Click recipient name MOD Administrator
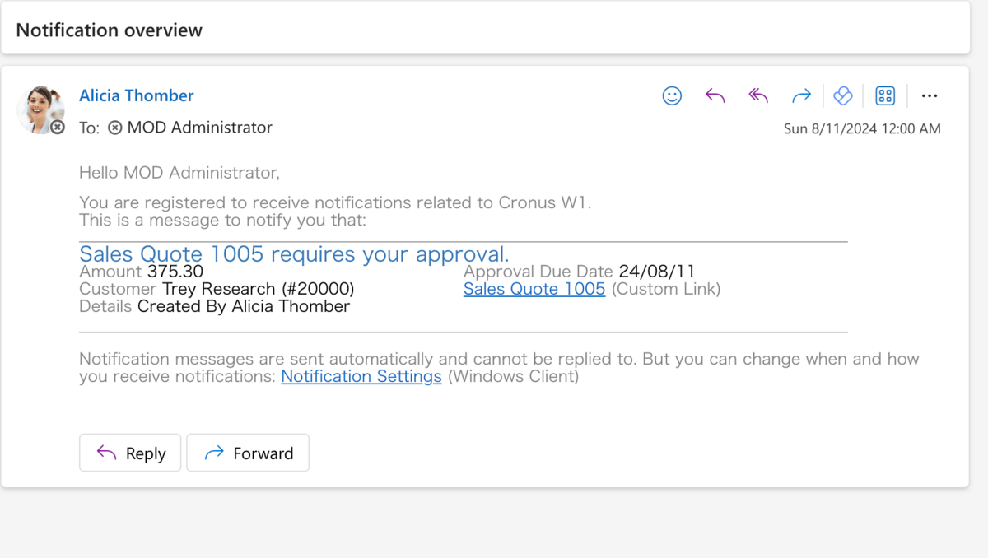 [x=200, y=128]
